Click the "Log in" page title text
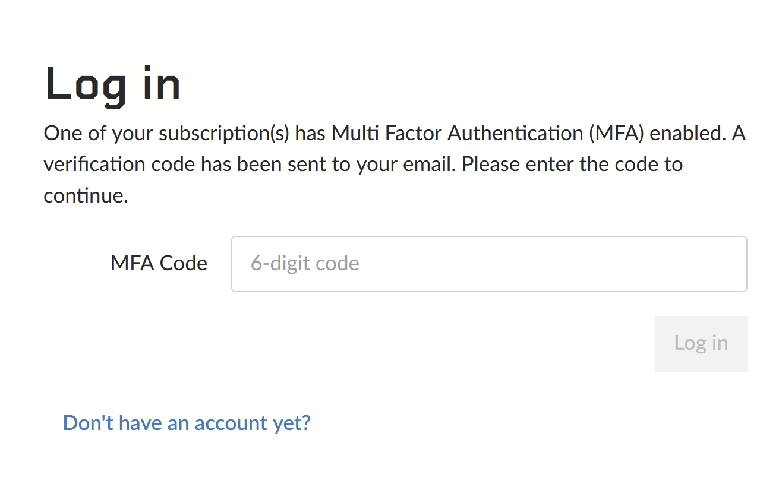The image size is (779, 490). [113, 84]
